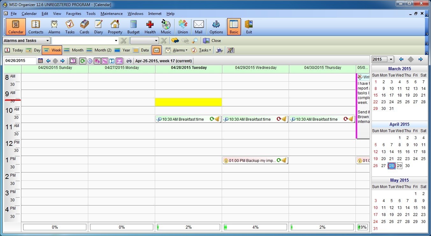431x236 pixels.
Task: Toggle the Calendar module button
Action: (16, 27)
